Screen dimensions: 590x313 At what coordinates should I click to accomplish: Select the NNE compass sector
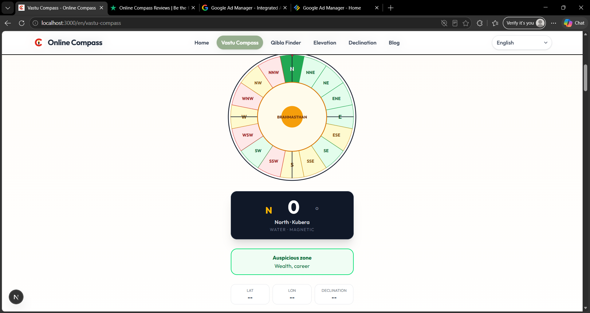(x=310, y=72)
